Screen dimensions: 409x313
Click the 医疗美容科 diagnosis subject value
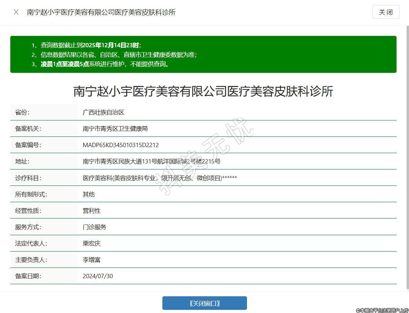pyautogui.click(x=160, y=178)
